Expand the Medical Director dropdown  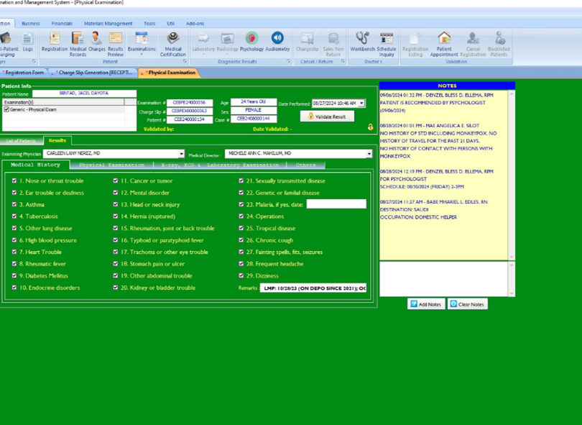tap(369, 153)
